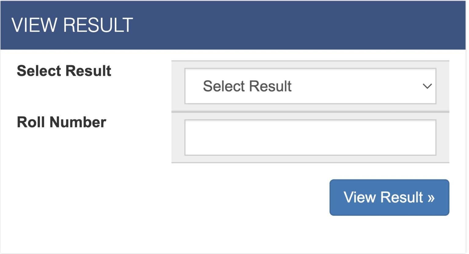Screen dimensions: 469x254
Task: Click the Roll Number label
Action: [61, 122]
